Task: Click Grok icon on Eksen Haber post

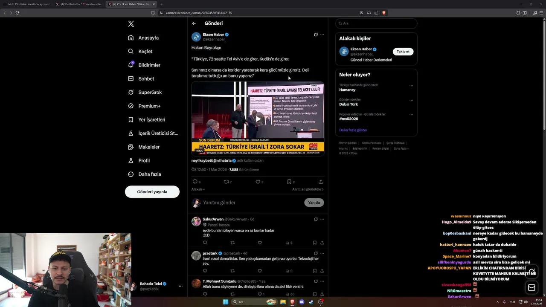Action: pos(316,35)
